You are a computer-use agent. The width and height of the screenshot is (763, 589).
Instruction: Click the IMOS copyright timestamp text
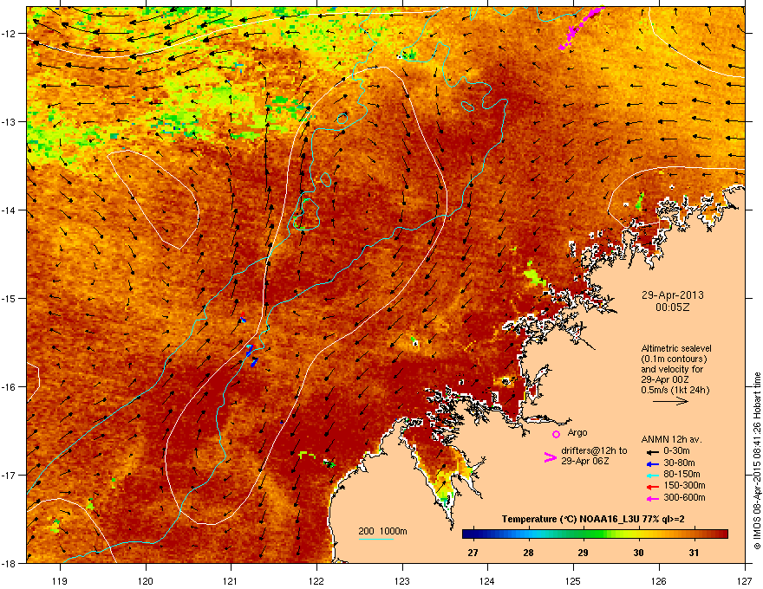click(x=757, y=461)
